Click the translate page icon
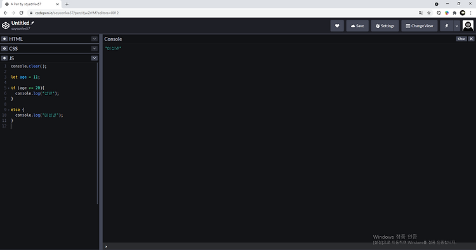This screenshot has height=250, width=476. [421, 13]
